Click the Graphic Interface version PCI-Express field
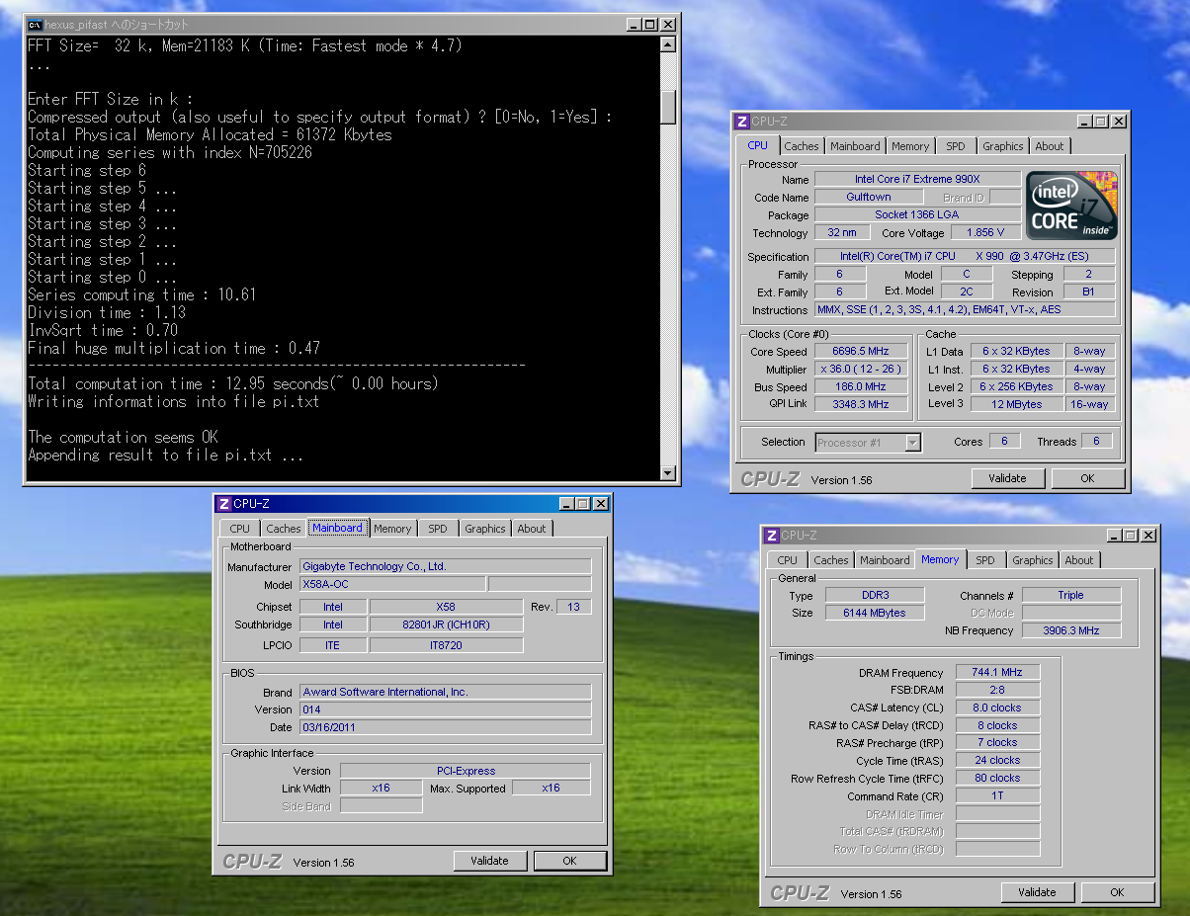This screenshot has height=916, width=1190. 466,771
